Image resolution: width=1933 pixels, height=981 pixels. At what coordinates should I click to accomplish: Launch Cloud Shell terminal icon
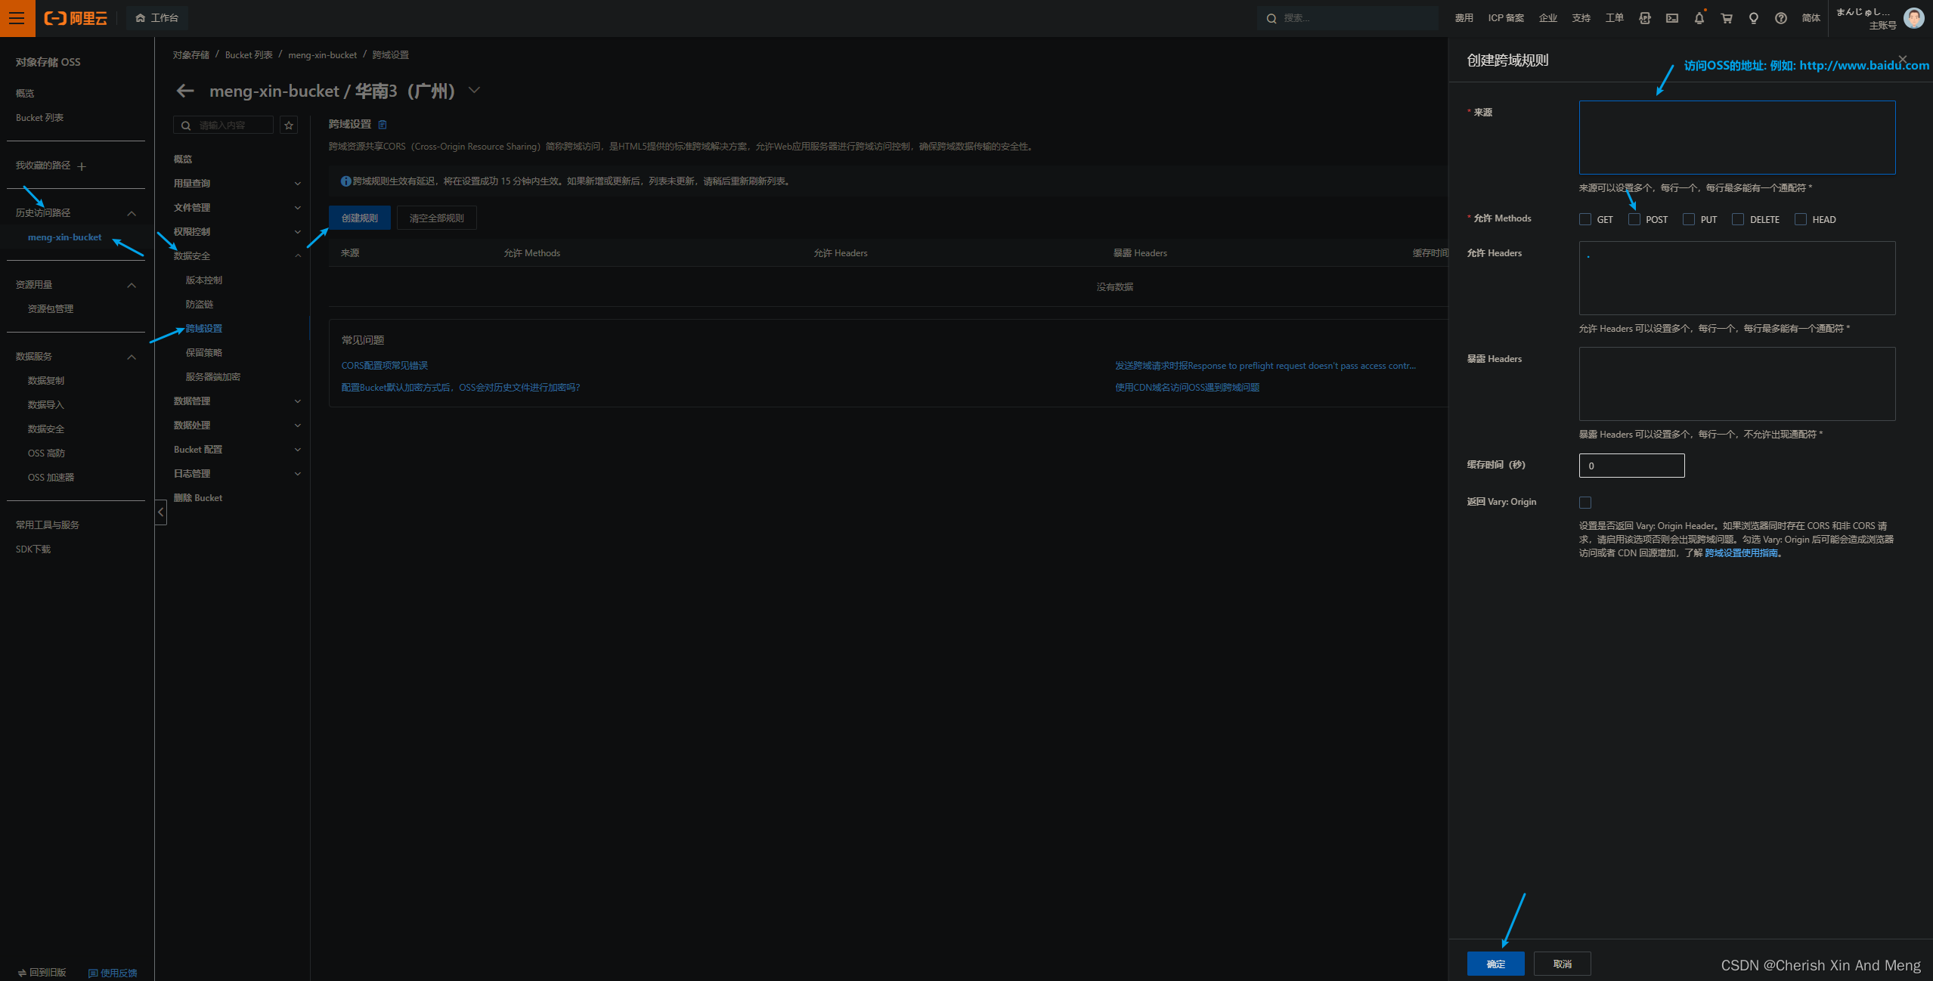pyautogui.click(x=1671, y=18)
